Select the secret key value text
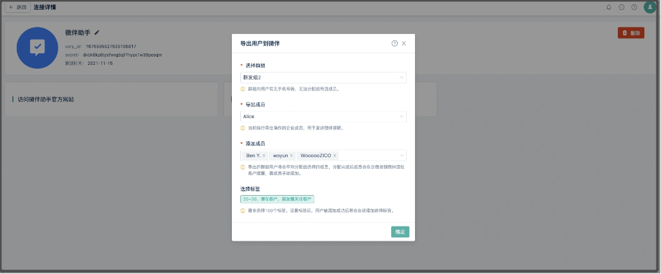The image size is (661, 274). click(122, 55)
